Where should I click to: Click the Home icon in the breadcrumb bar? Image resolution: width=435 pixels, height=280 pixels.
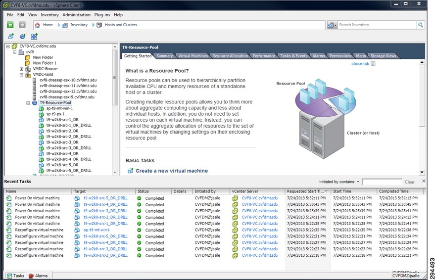pyautogui.click(x=37, y=25)
